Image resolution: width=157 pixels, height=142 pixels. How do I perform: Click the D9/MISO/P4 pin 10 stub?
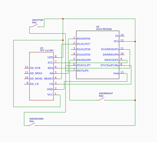(122, 55)
